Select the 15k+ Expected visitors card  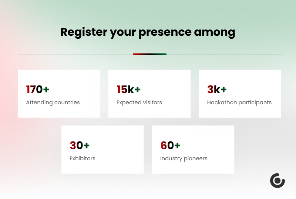pos(149,94)
